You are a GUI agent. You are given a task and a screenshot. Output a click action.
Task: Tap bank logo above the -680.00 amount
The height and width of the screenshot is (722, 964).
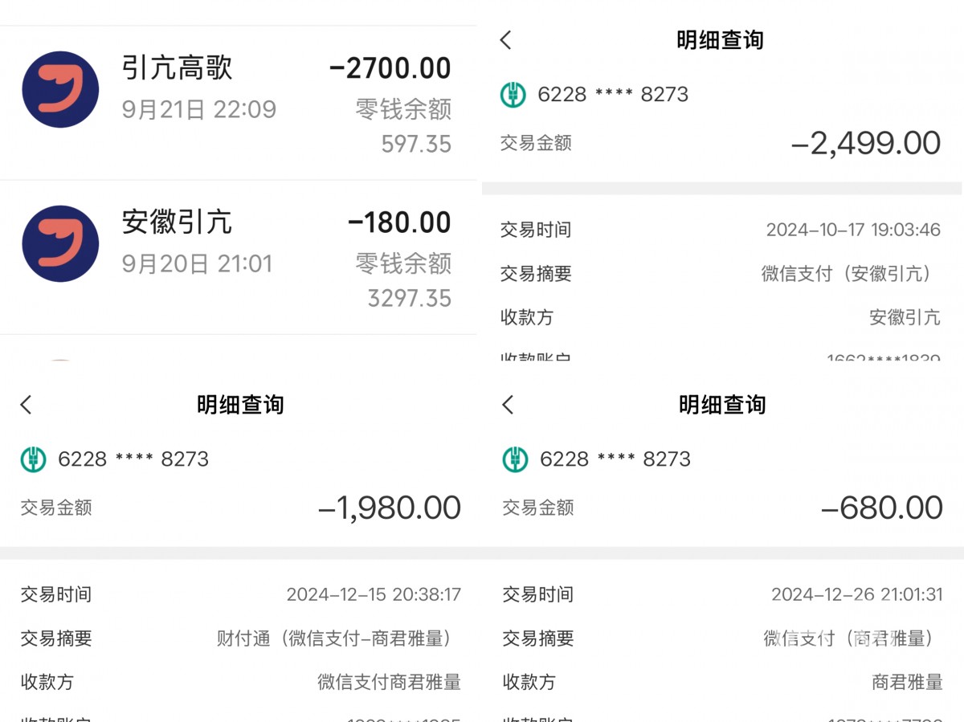(515, 459)
